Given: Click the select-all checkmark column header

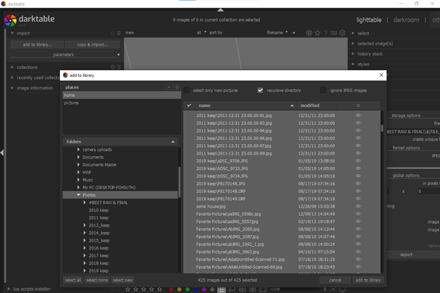Looking at the screenshot, I should 189,105.
